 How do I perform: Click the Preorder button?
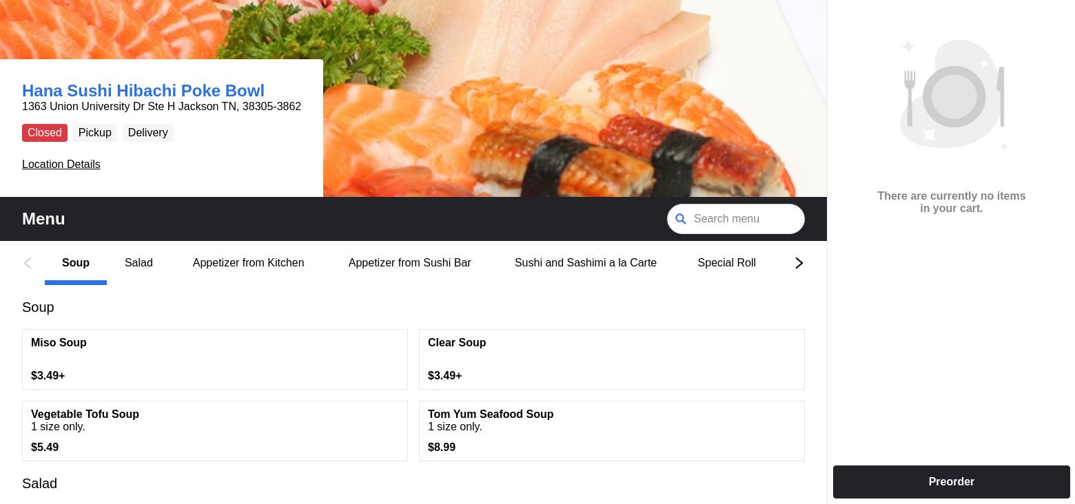pyautogui.click(x=951, y=482)
